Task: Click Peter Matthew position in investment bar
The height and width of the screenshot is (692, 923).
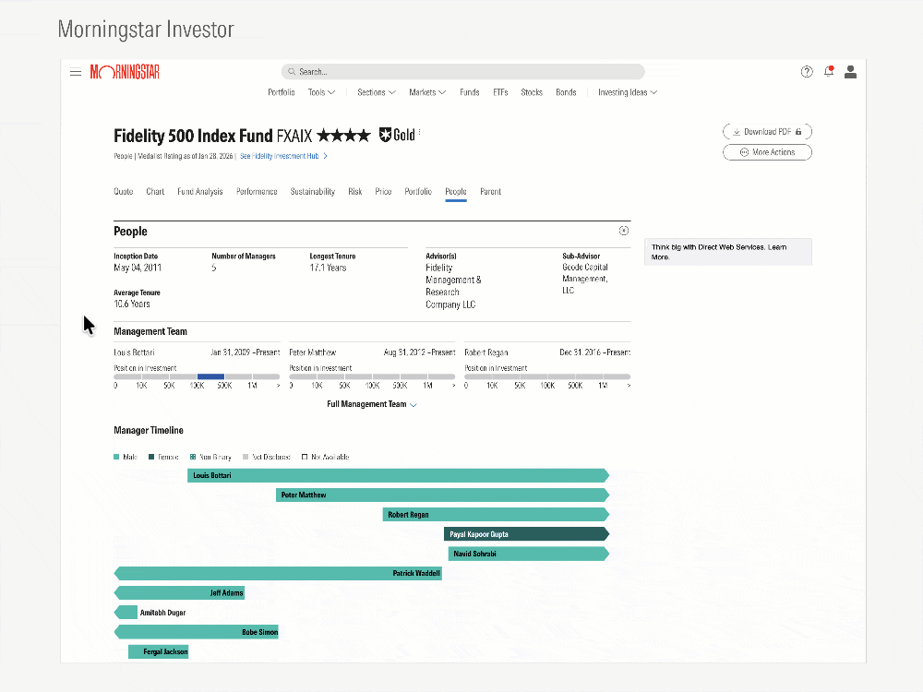Action: pyautogui.click(x=372, y=376)
